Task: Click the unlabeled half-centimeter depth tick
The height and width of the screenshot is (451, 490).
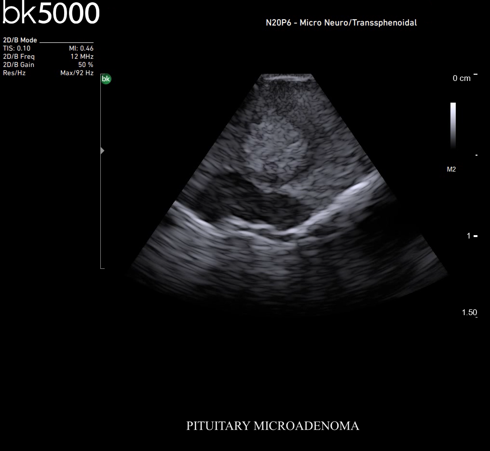Action: [x=476, y=155]
